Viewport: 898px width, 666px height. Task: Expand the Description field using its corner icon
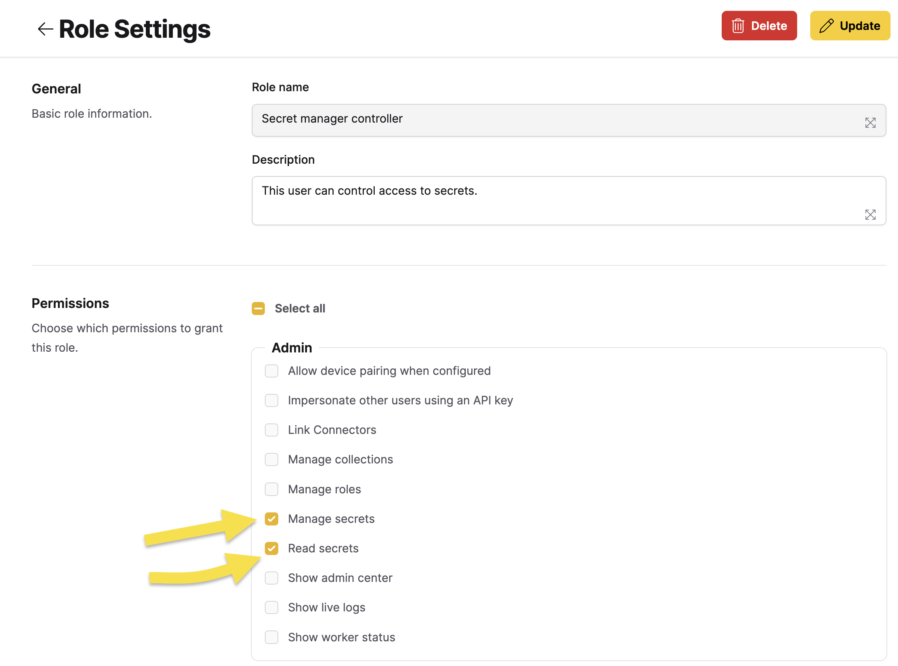click(870, 215)
